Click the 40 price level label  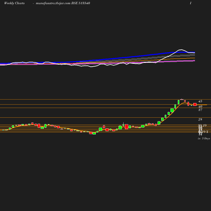pyautogui.click(x=200, y=106)
